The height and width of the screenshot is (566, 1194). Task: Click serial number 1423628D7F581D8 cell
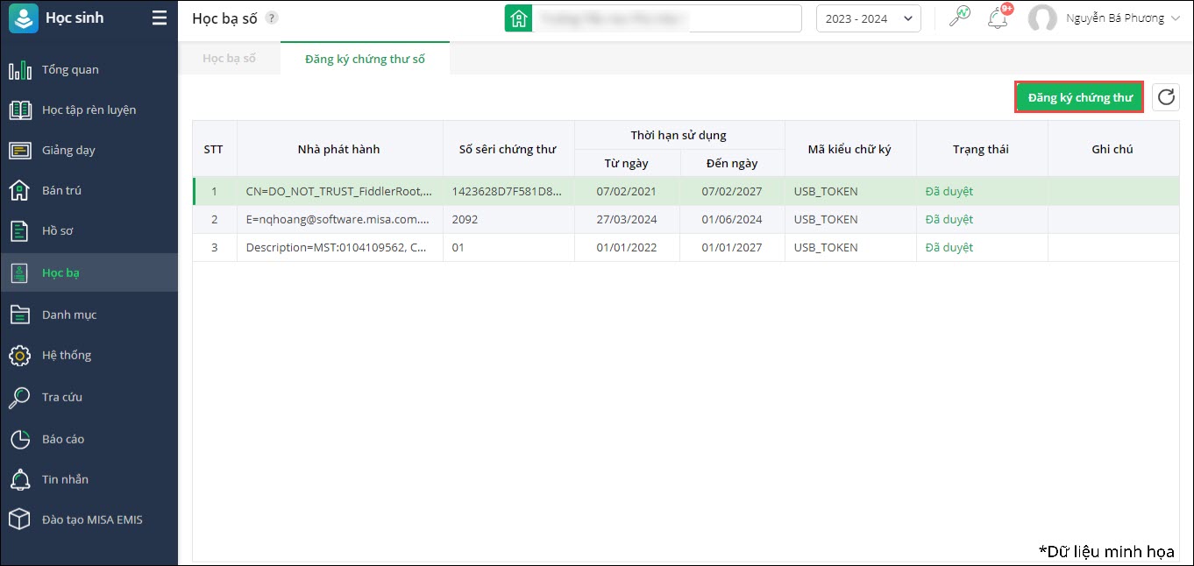(x=508, y=191)
